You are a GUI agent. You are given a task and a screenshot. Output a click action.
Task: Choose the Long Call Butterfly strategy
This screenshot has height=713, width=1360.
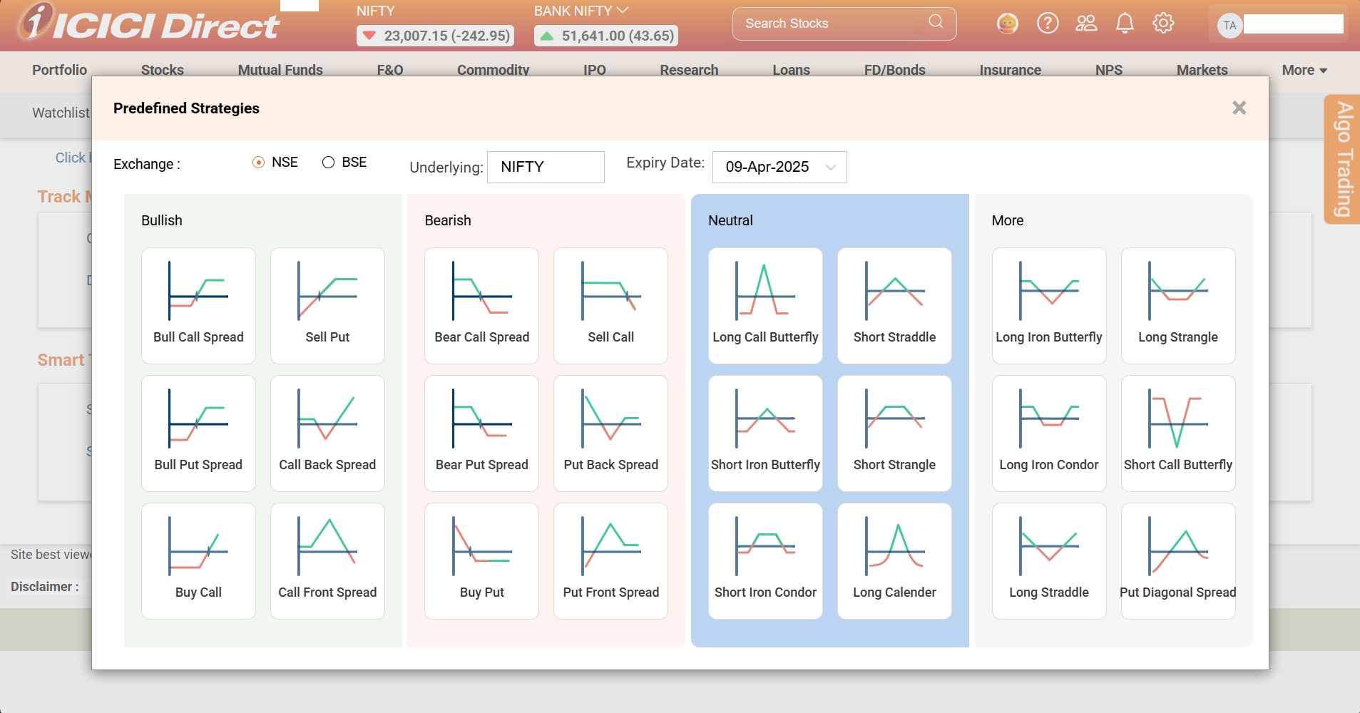click(765, 305)
